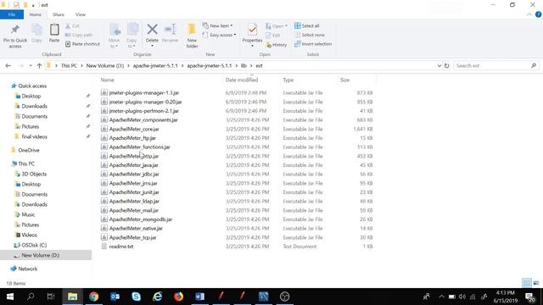Viewport: 543px width, 305px height.
Task: Open Chrome from the taskbar
Action: 94,297
